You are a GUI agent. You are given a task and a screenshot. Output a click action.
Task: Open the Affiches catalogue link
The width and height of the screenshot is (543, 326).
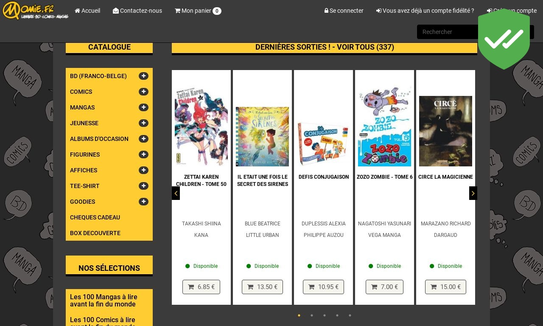(84, 170)
